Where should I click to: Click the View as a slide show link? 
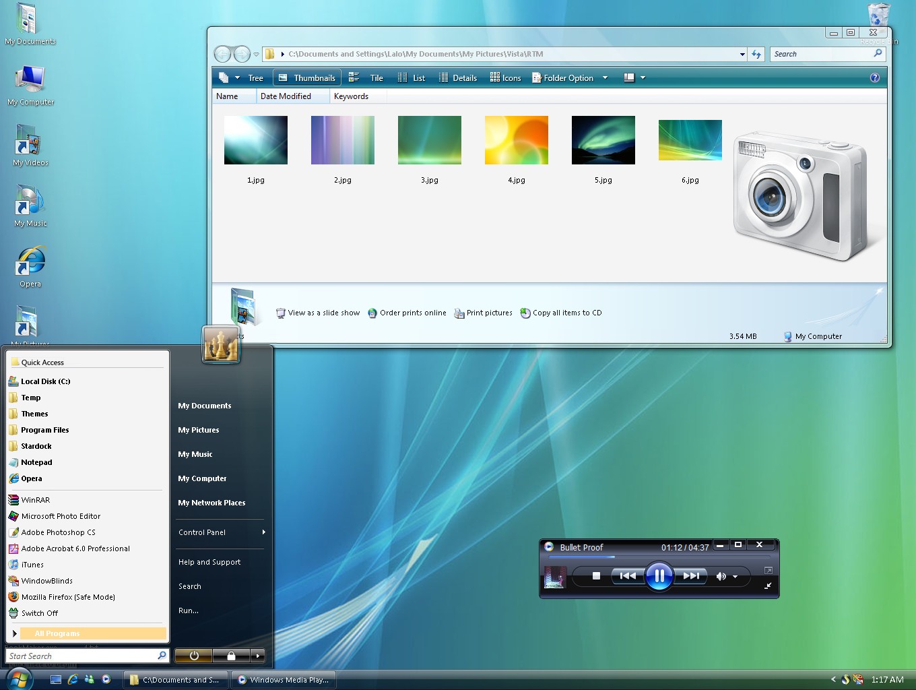tap(323, 313)
